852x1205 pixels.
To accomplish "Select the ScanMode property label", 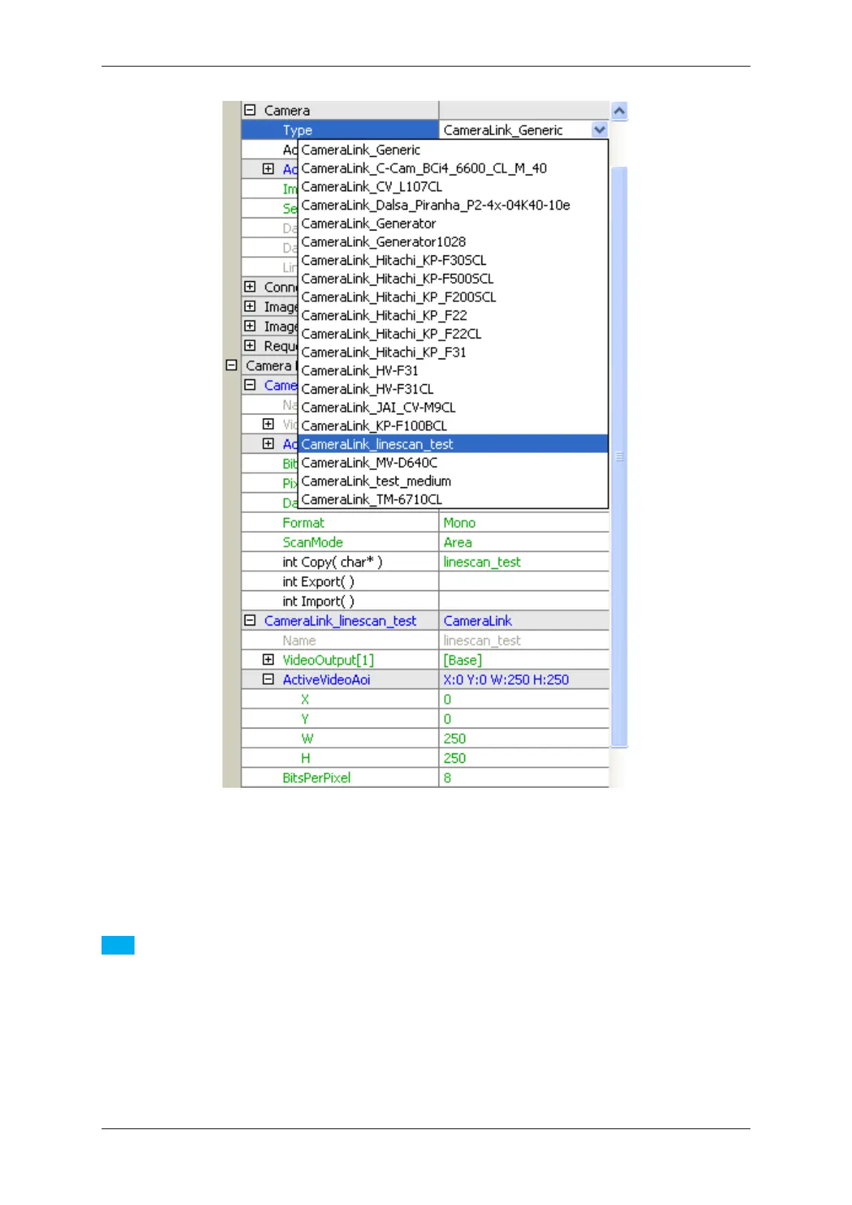I will (x=313, y=542).
